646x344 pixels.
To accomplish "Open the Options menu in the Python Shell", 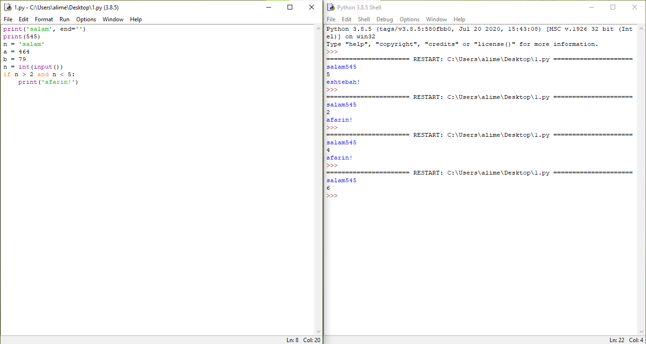I will pyautogui.click(x=410, y=19).
